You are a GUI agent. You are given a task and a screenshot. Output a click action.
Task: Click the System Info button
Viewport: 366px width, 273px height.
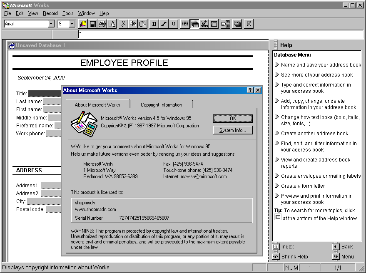point(233,130)
